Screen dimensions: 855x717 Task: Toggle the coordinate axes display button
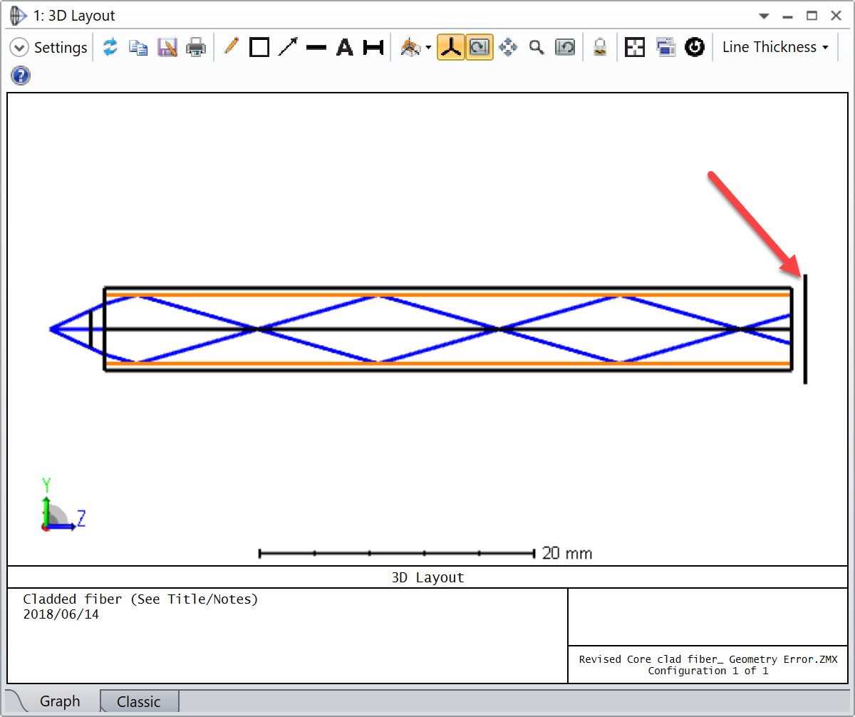pos(450,48)
